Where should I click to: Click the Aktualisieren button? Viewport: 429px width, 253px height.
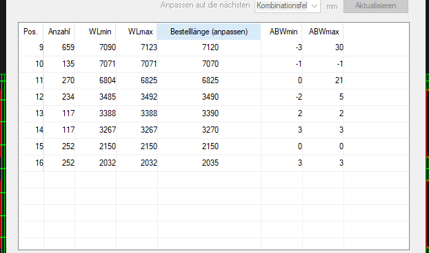pyautogui.click(x=376, y=5)
